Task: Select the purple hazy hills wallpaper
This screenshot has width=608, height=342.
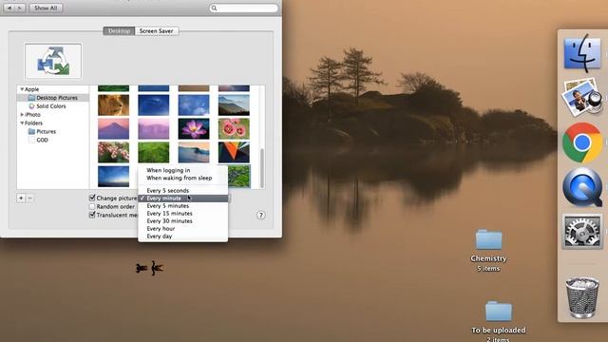Action: [154, 129]
